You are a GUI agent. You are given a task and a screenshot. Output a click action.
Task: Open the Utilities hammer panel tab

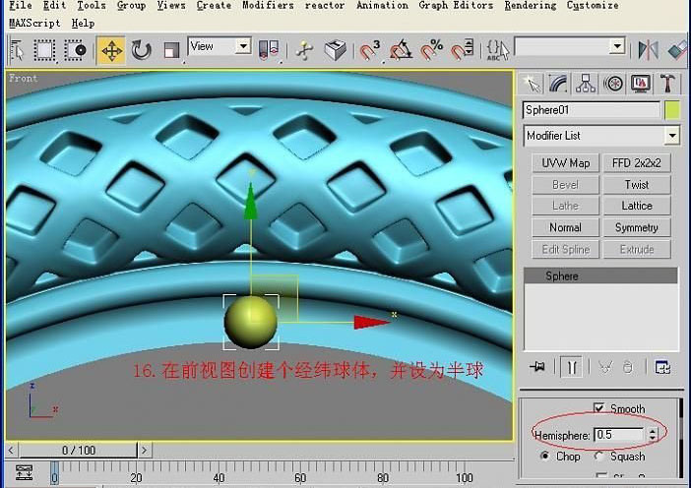667,84
